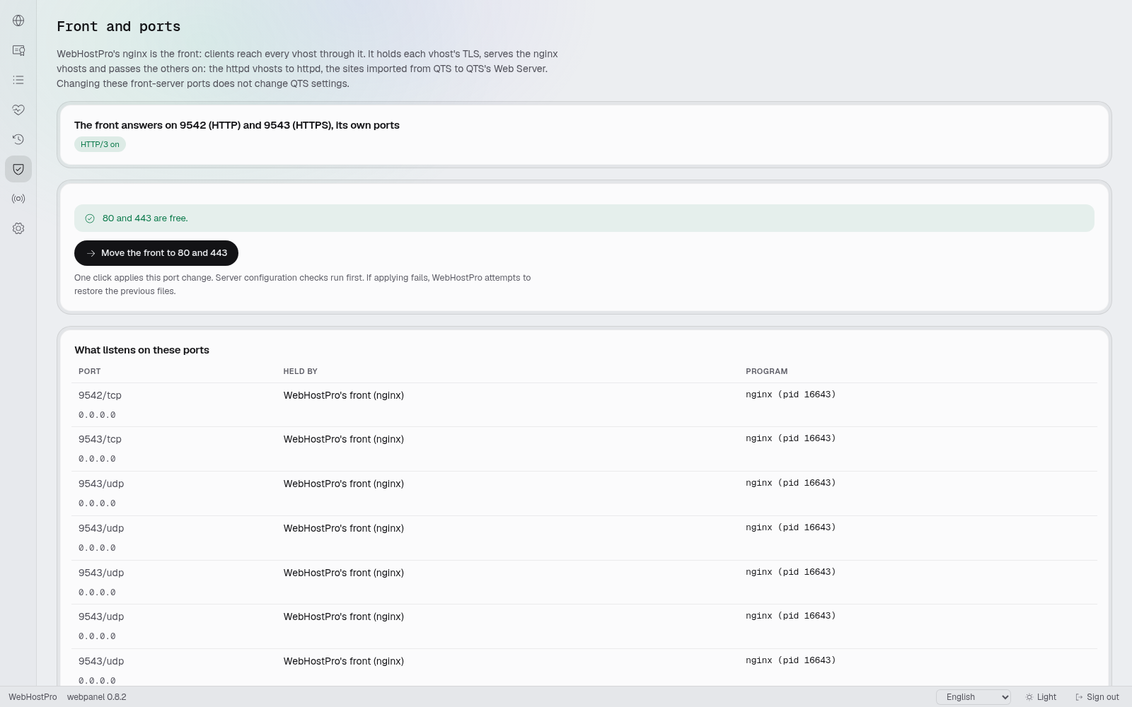
Task: Click WebHostPro's front (nginx) in 9543/tcp row
Action: pyautogui.click(x=344, y=439)
